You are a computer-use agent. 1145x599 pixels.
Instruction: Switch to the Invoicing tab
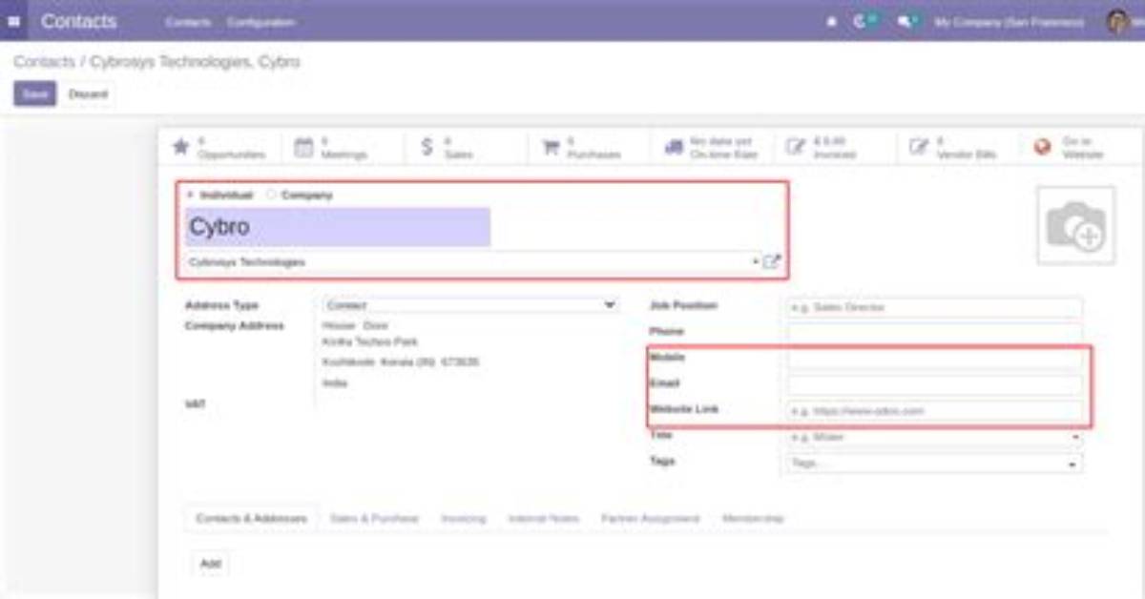point(464,518)
